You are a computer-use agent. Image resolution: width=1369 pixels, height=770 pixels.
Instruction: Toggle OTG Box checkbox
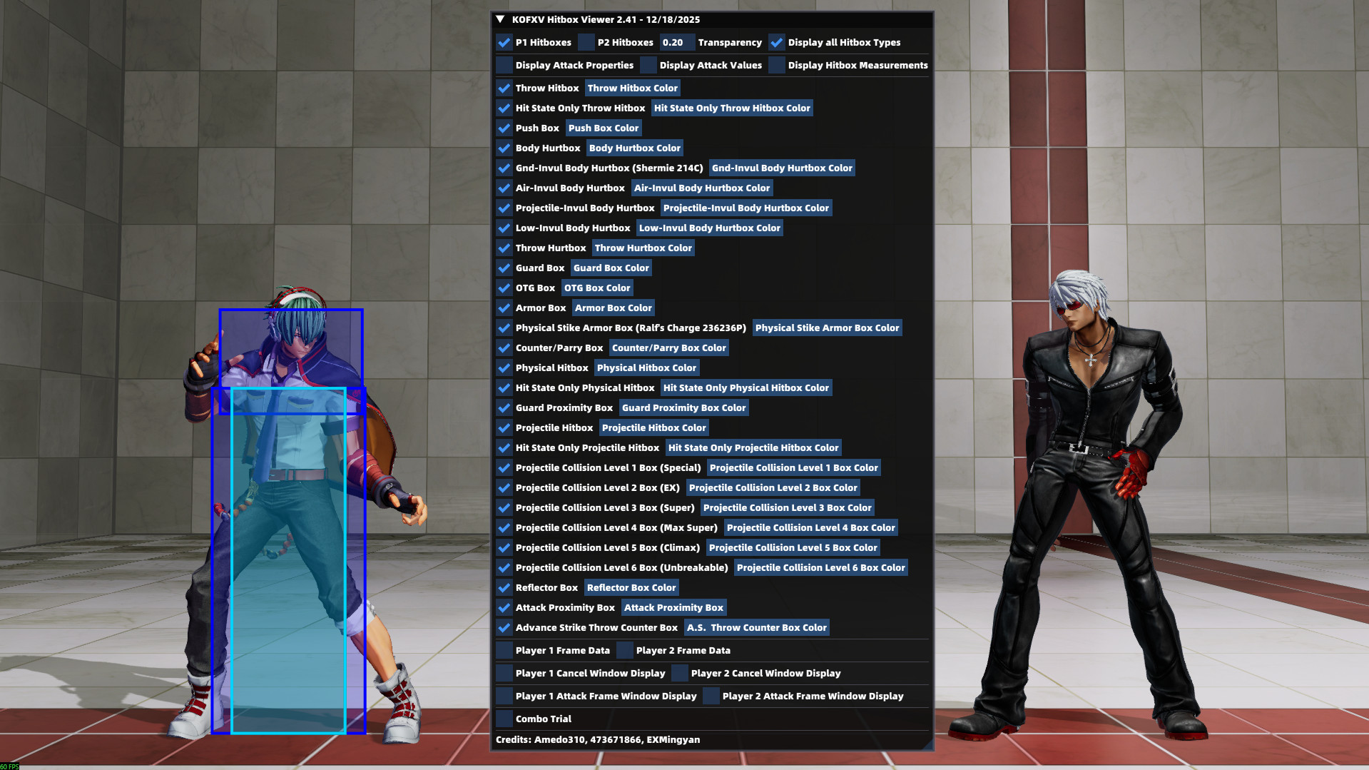click(x=504, y=288)
